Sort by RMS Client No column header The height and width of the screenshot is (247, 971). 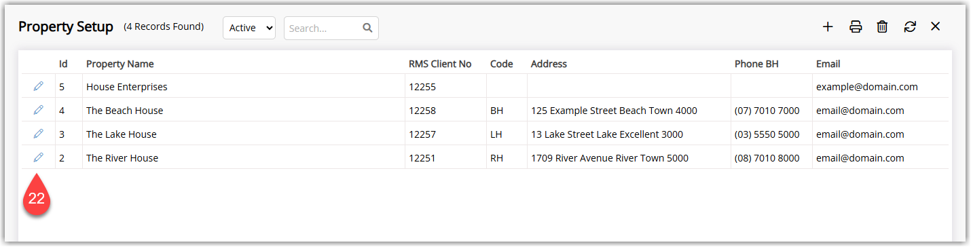tap(440, 64)
